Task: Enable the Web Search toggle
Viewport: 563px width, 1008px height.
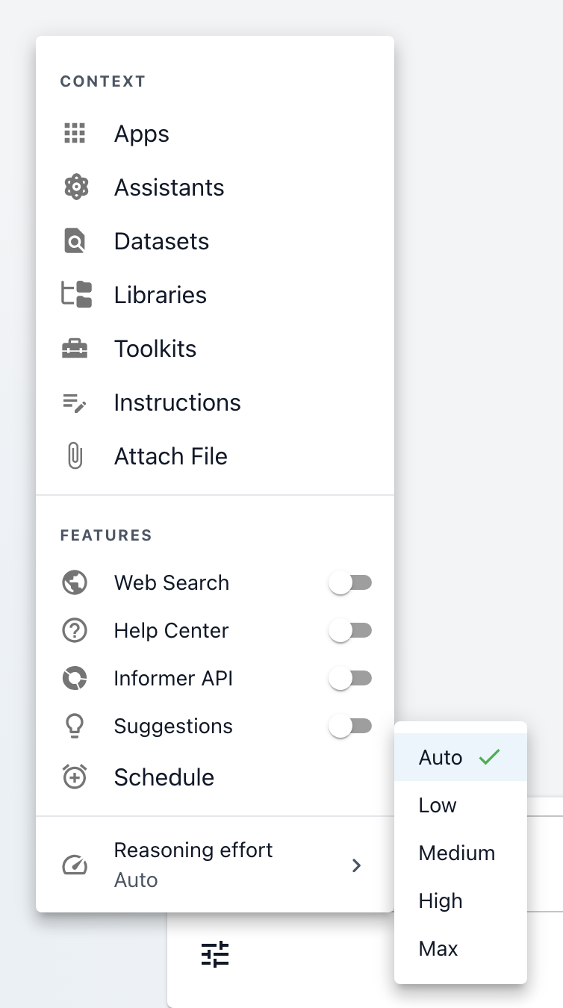Action: point(350,582)
